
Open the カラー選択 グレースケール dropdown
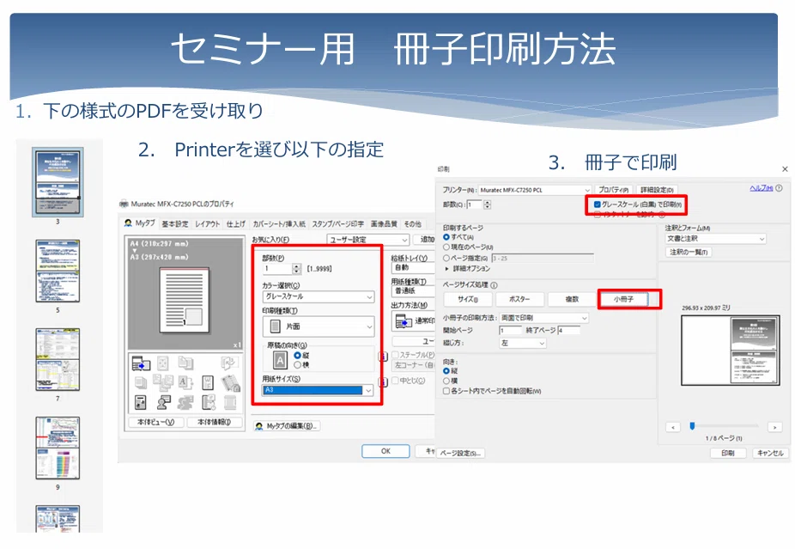319,296
